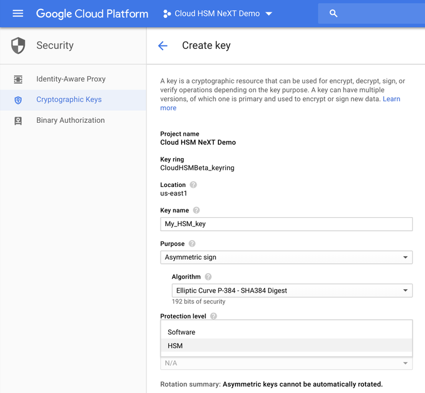This screenshot has width=425, height=393.
Task: Open Identity-Aware Proxy page
Action: click(x=73, y=79)
